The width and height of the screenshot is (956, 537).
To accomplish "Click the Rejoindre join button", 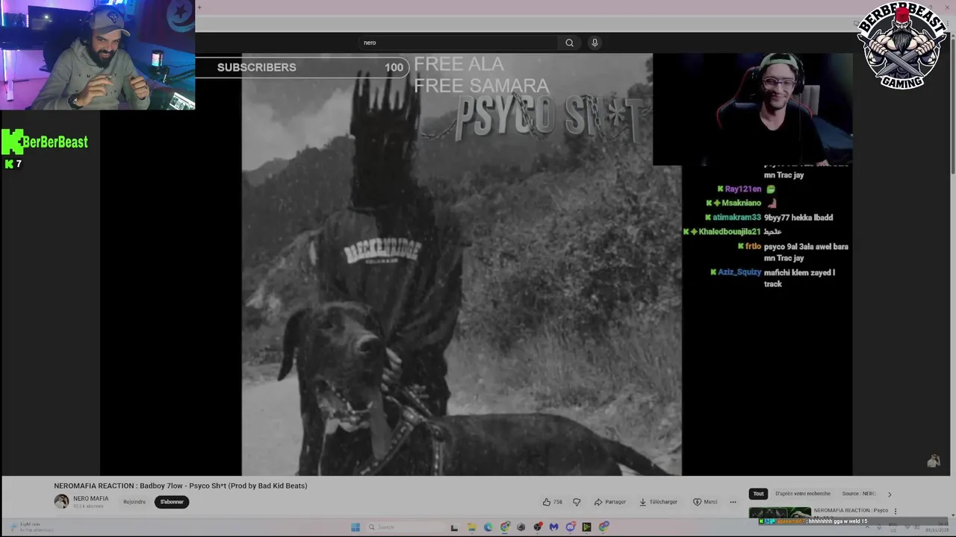I will pos(134,502).
